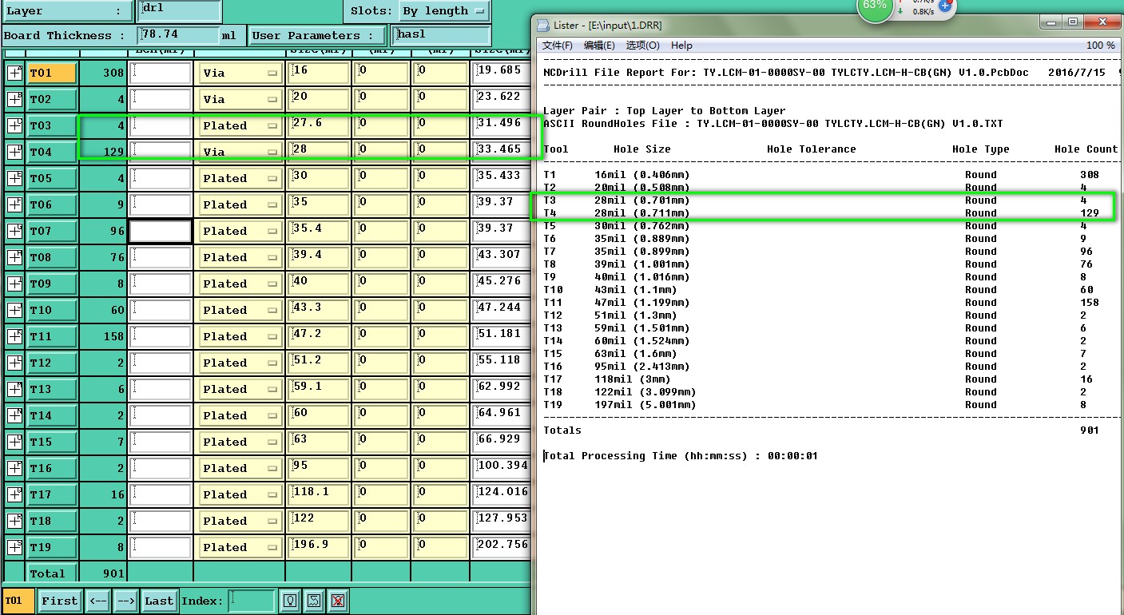The width and height of the screenshot is (1124, 615).
Task: Open the Plated type dropdown on T07 row
Action: (241, 232)
